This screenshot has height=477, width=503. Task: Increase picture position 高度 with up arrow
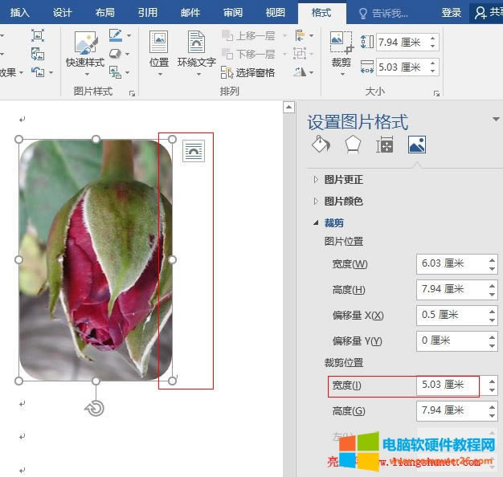point(491,285)
